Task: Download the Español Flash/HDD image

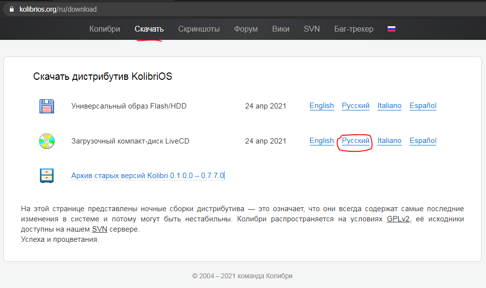Action: point(422,106)
